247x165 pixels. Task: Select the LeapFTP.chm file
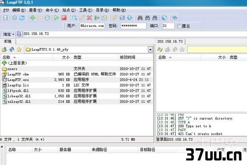77,74
